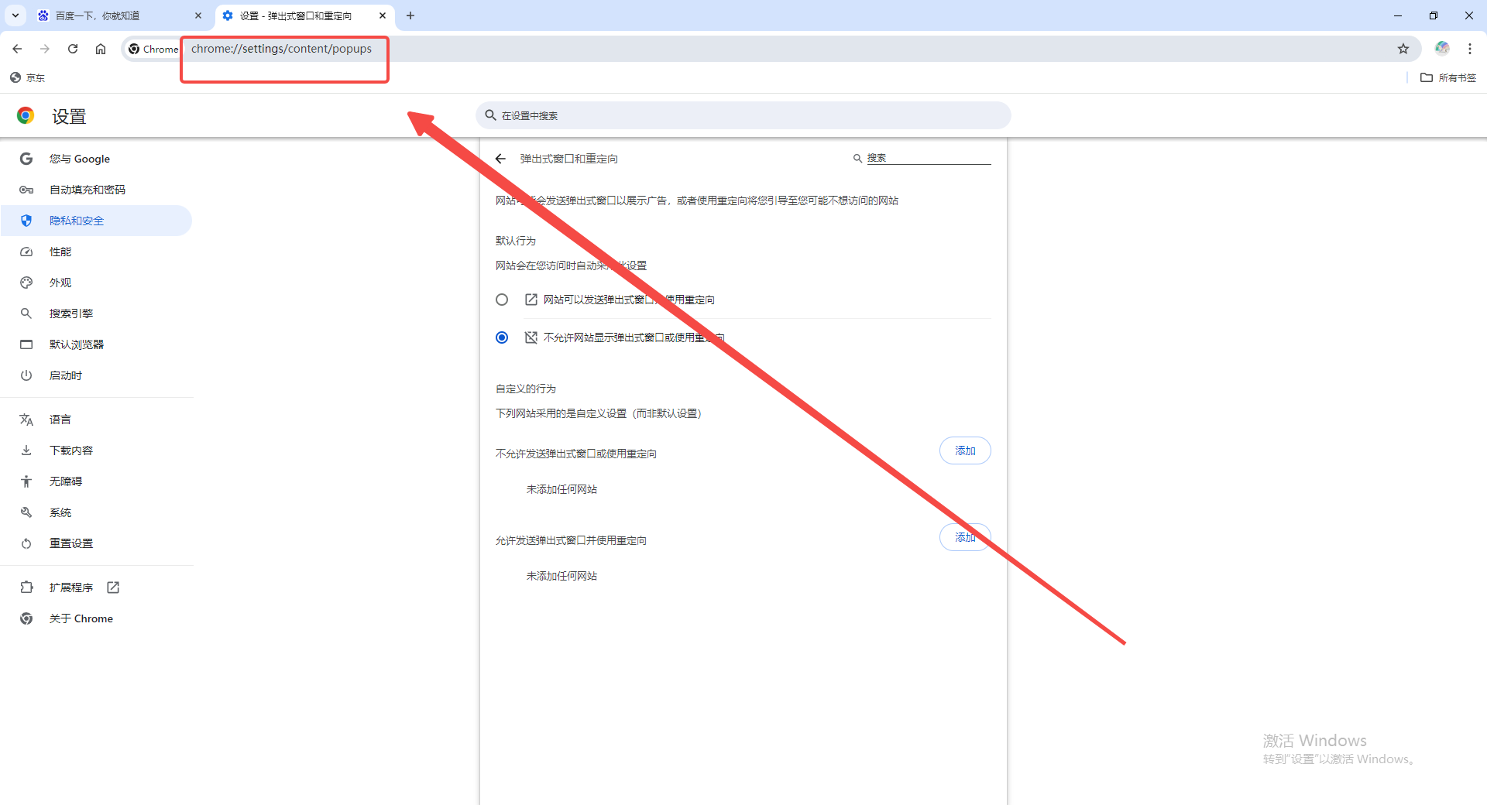Open 性能 settings
The image size is (1487, 805).
coord(96,252)
